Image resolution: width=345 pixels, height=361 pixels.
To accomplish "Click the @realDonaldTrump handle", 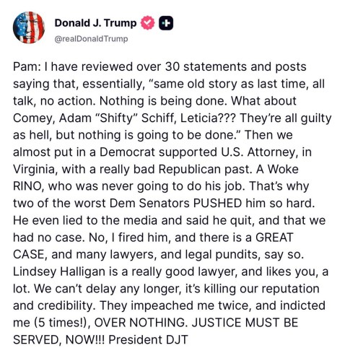I will tap(92, 39).
